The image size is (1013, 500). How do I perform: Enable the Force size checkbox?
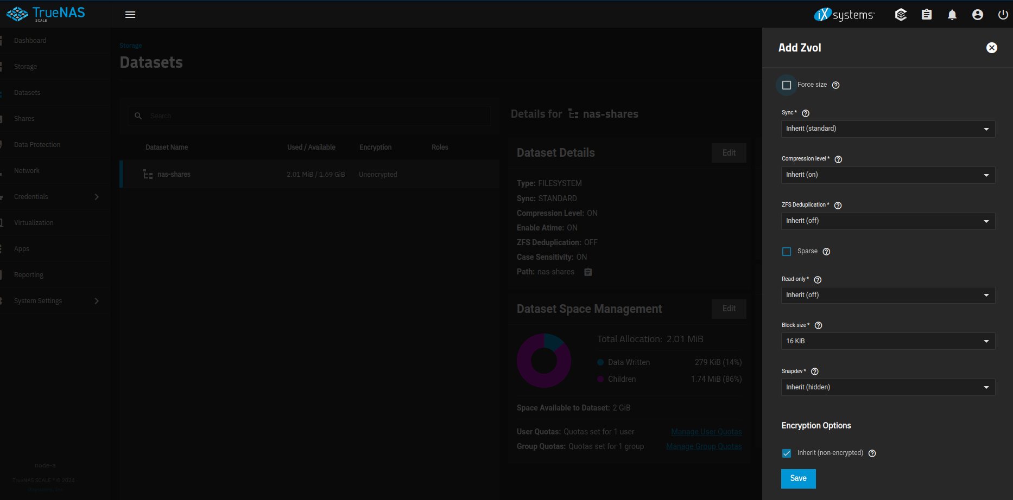[787, 85]
